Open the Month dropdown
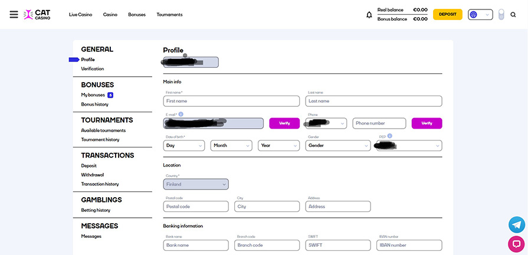 tap(231, 145)
